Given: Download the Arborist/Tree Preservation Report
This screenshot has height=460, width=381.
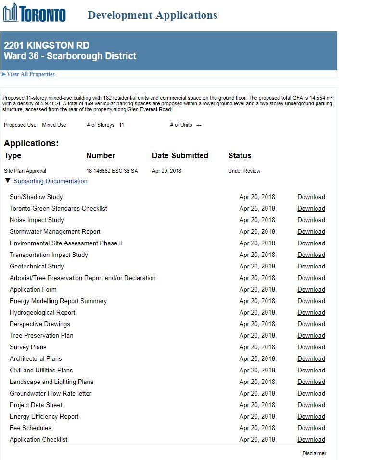Looking at the screenshot, I should pos(311,278).
